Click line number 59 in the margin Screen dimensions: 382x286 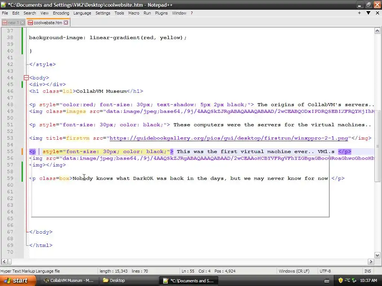coord(10,178)
